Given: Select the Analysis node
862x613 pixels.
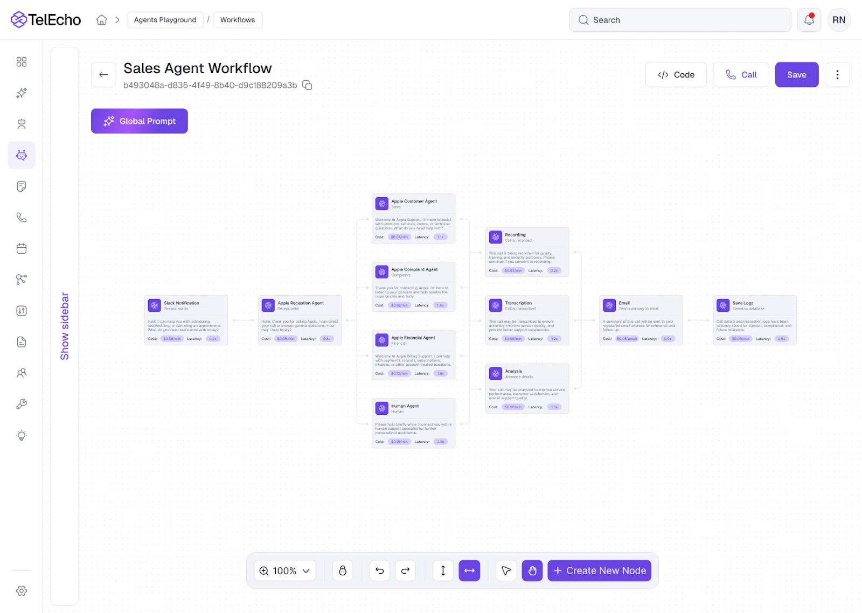Looking at the screenshot, I should [527, 388].
